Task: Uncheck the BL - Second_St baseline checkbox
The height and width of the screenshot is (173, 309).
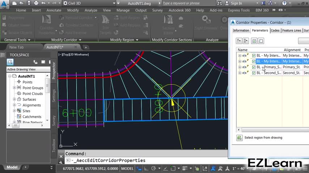Action: click(x=254, y=73)
